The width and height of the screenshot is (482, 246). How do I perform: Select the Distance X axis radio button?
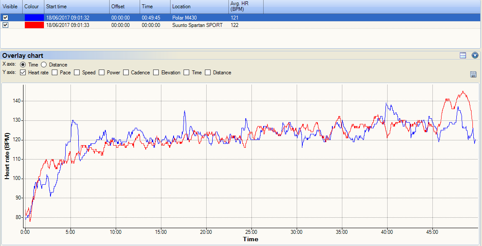coord(44,65)
